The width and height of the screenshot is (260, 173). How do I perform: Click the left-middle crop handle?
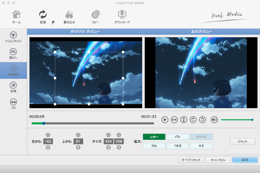[55, 78]
